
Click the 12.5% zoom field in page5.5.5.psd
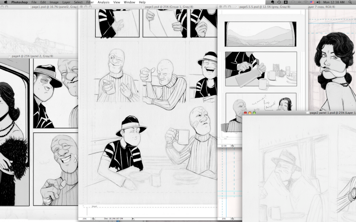pyautogui.click(x=224, y=145)
